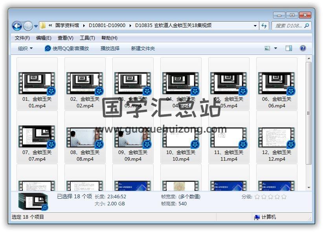
Task: Open the recent pages dropdown arrow
Action: coord(36,26)
